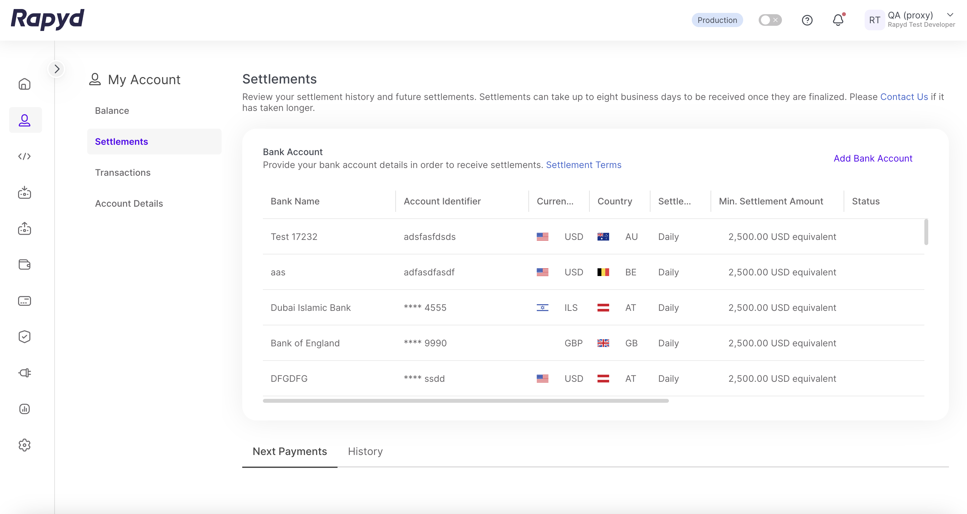967x514 pixels.
Task: Select the Bank of England row name
Action: [x=305, y=343]
